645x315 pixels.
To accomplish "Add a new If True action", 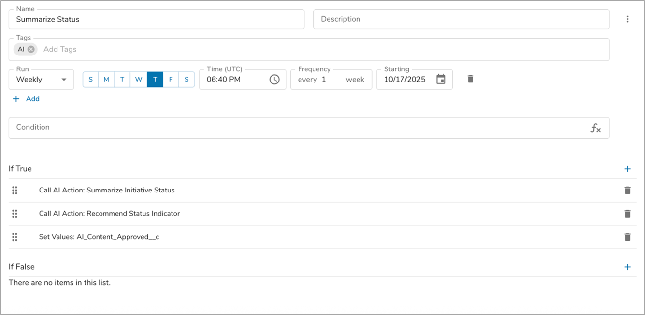I will (627, 169).
